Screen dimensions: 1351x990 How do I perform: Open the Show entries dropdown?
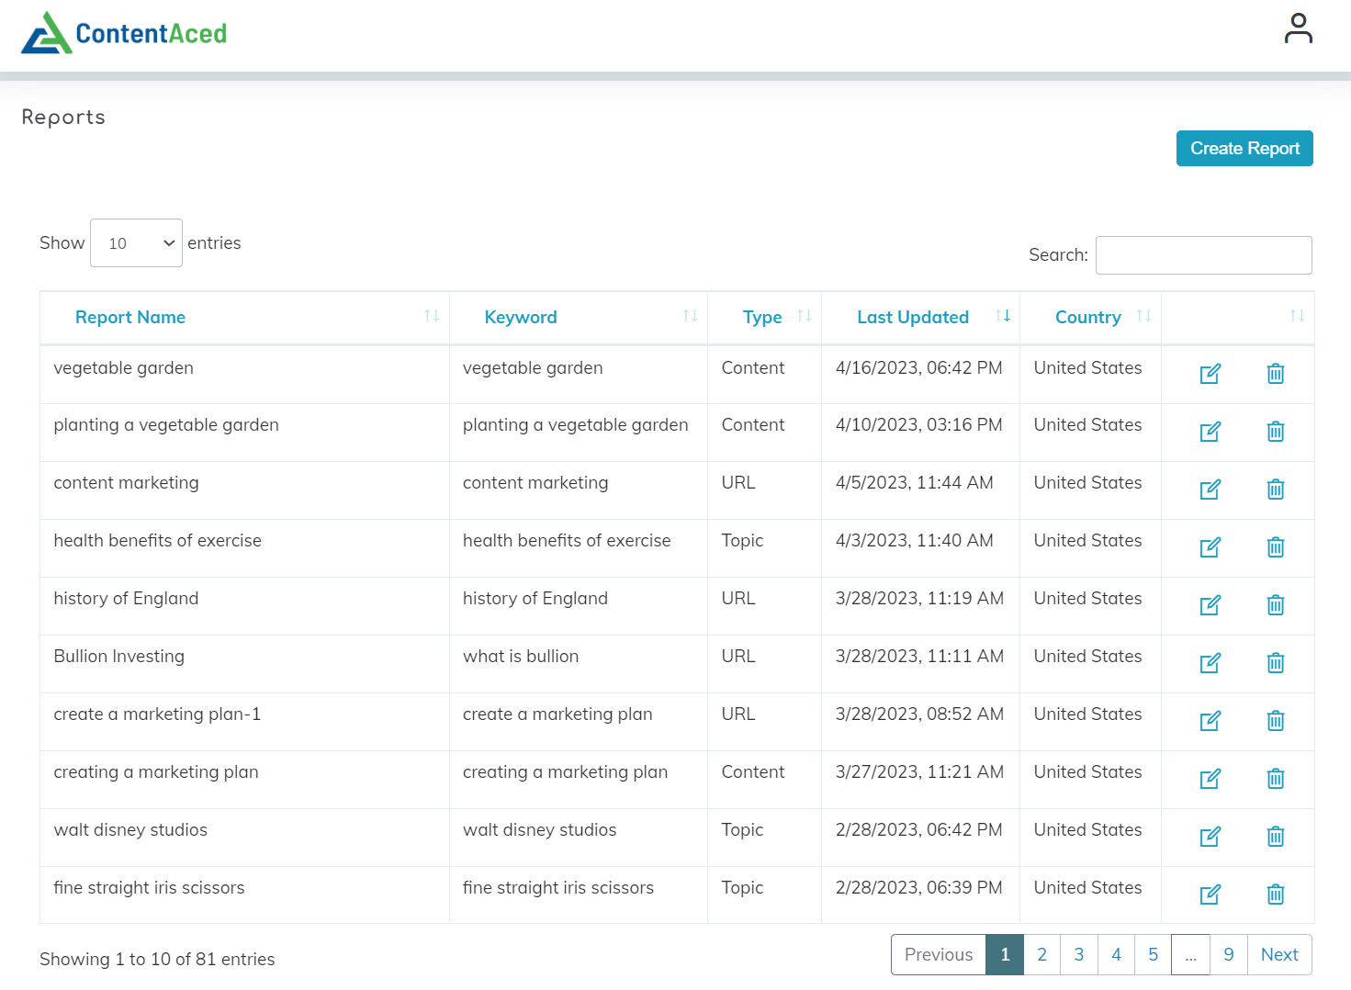point(136,242)
